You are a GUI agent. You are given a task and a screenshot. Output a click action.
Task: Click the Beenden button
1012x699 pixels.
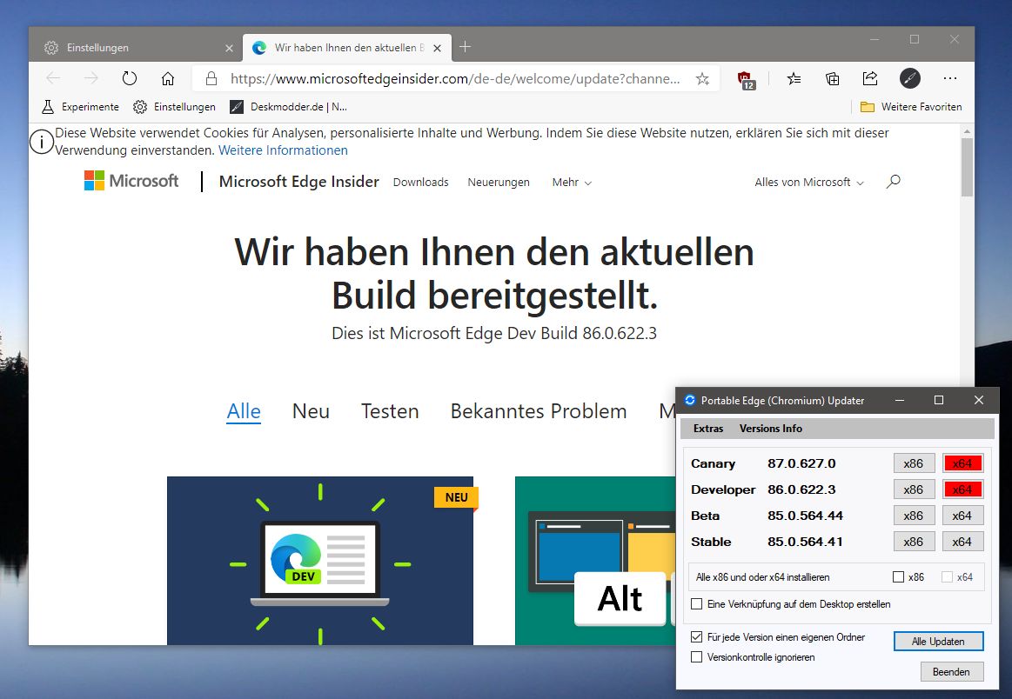(x=952, y=672)
